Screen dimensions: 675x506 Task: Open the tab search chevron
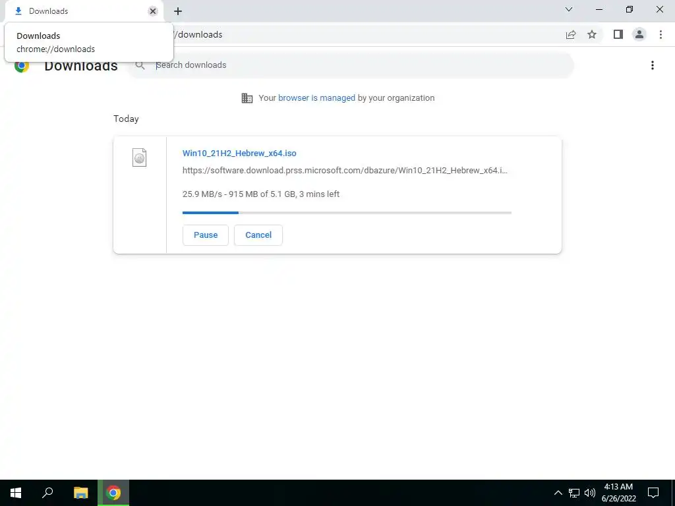click(x=569, y=9)
